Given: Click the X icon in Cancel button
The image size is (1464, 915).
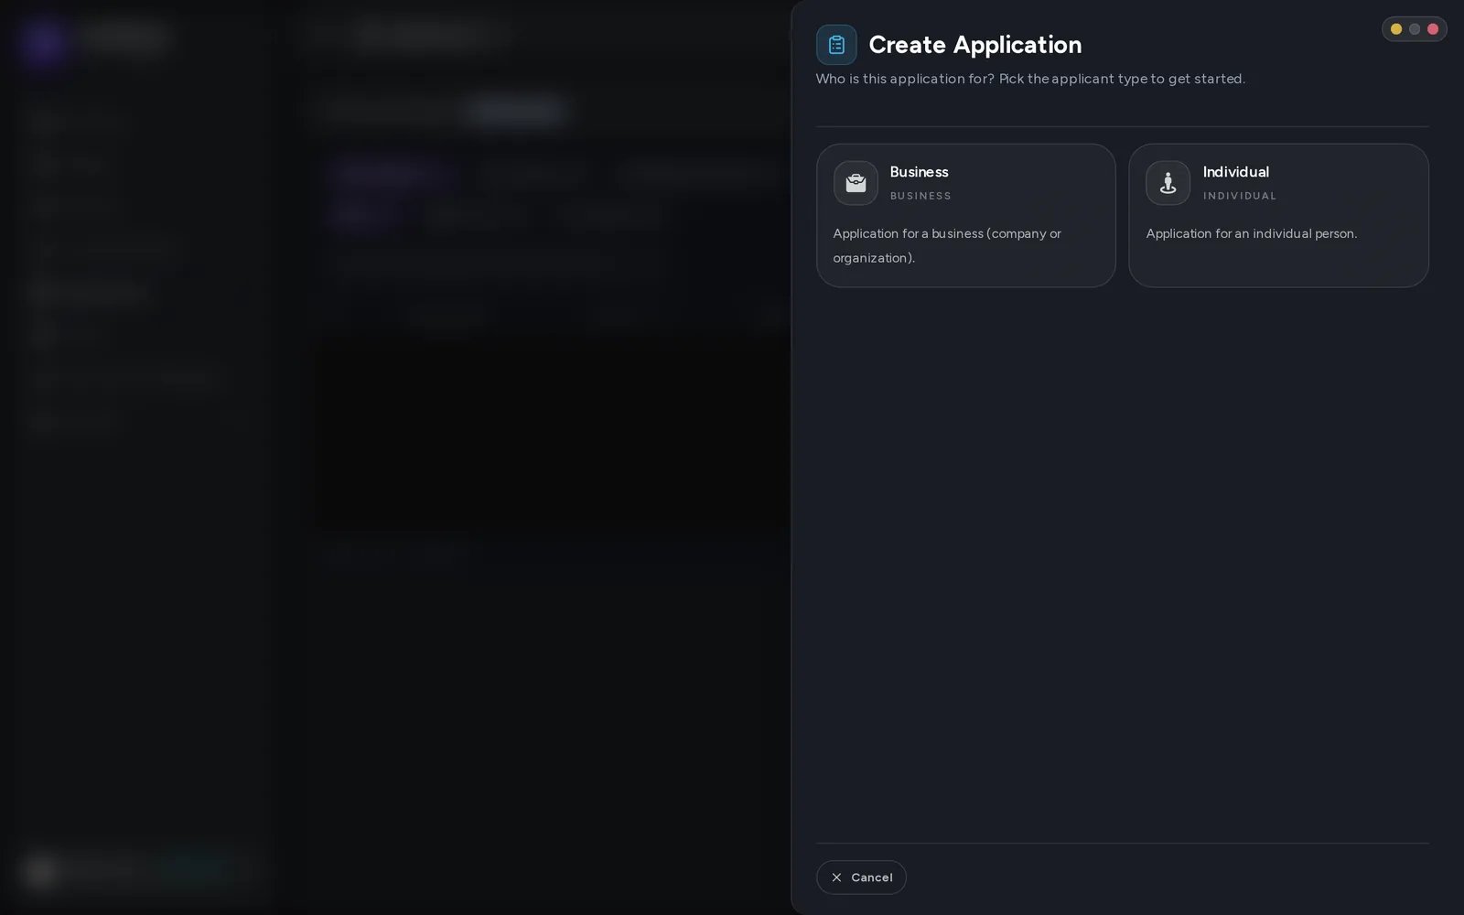Looking at the screenshot, I should [x=836, y=877].
